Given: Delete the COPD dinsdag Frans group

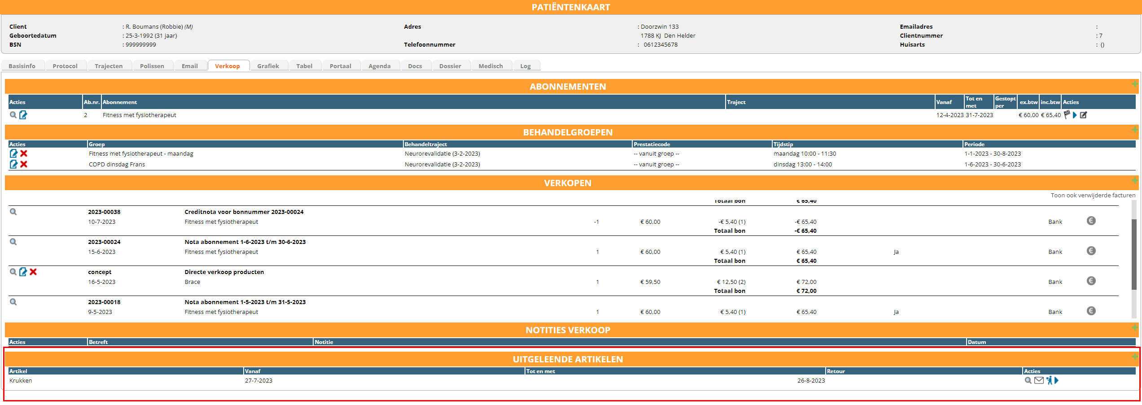Looking at the screenshot, I should 24,164.
